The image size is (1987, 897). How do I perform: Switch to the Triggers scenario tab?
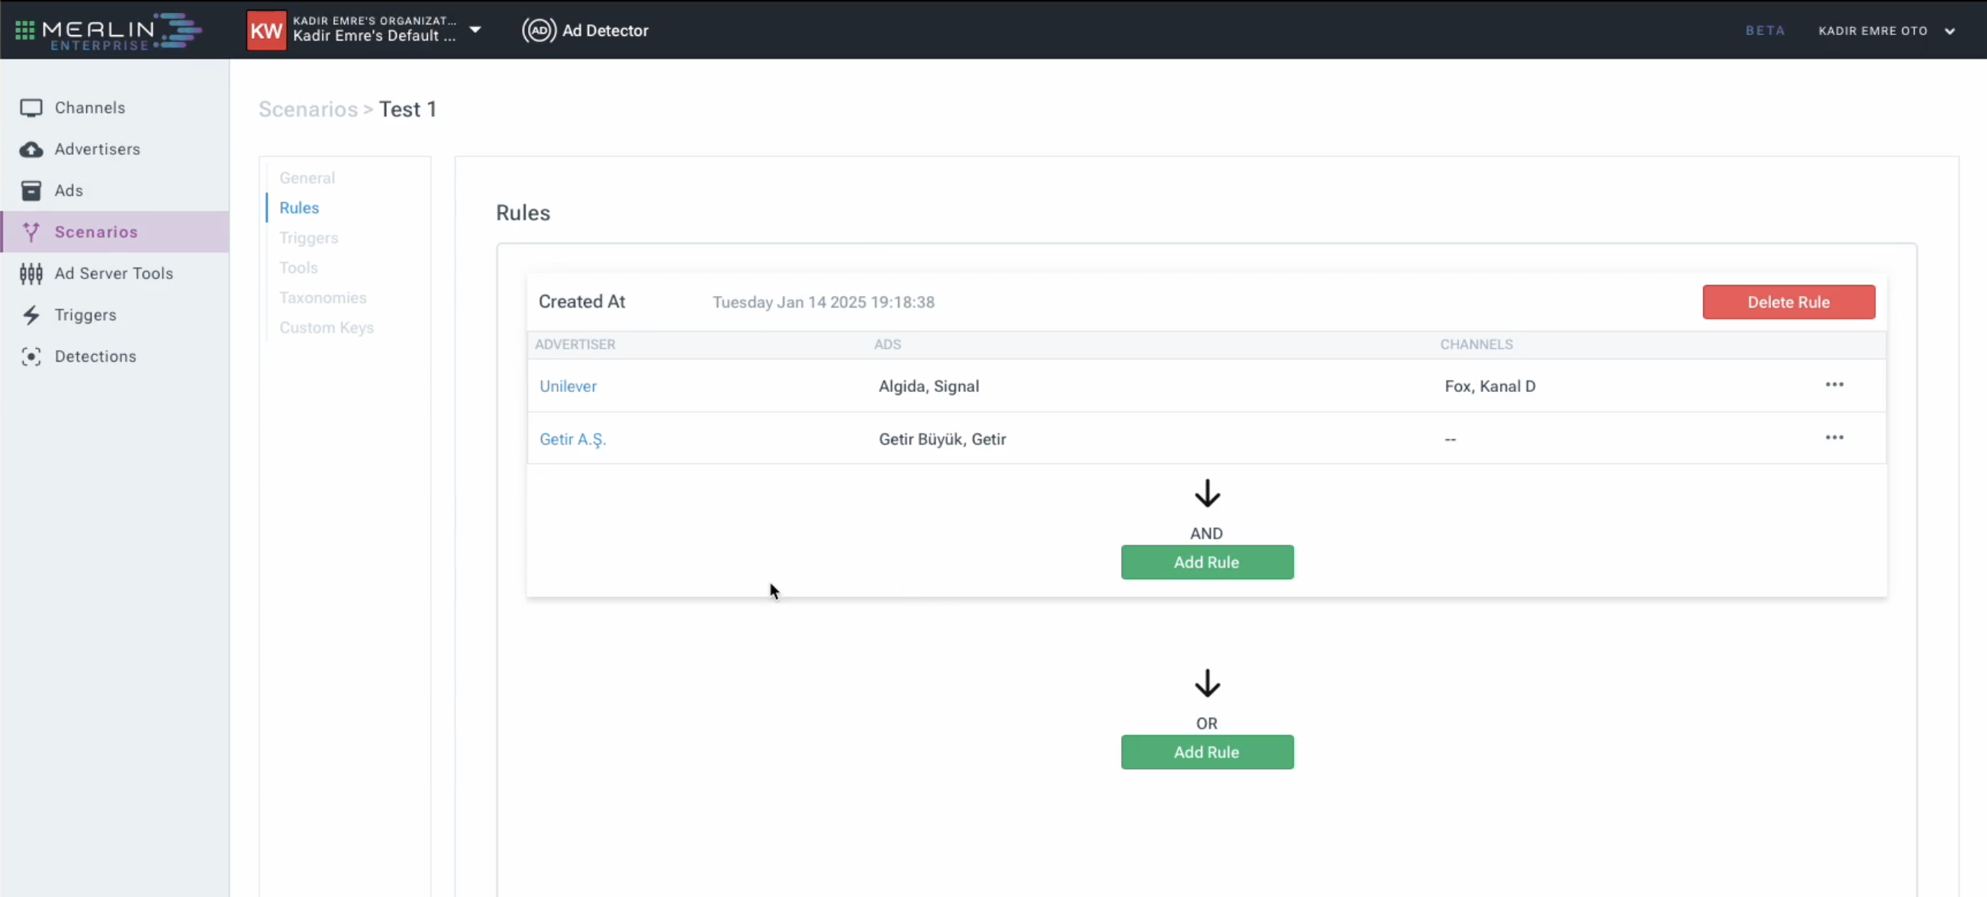pos(308,238)
